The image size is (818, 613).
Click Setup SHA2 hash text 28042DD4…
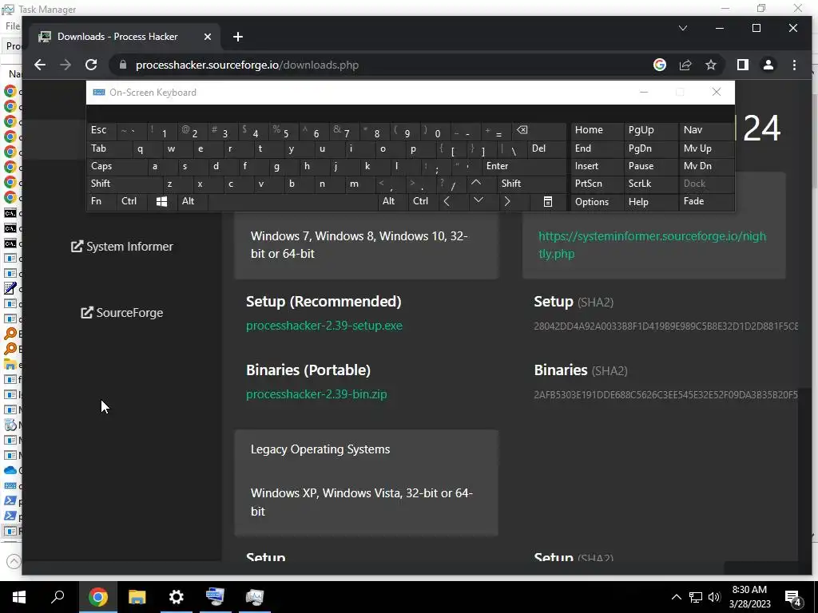click(x=665, y=326)
